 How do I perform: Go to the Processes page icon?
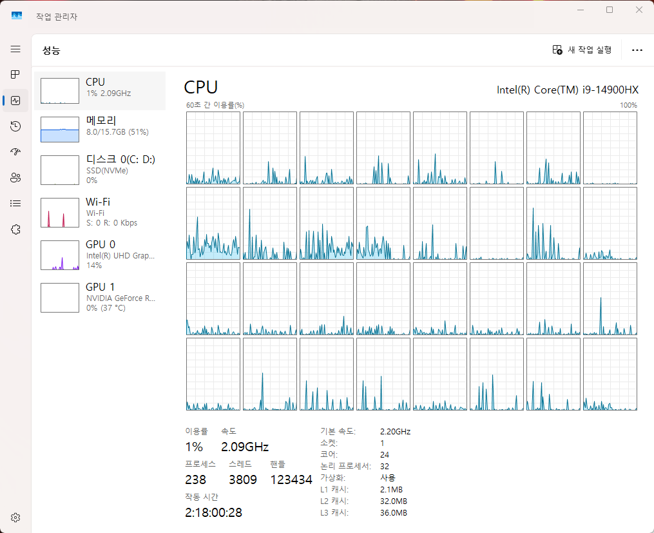tap(15, 75)
